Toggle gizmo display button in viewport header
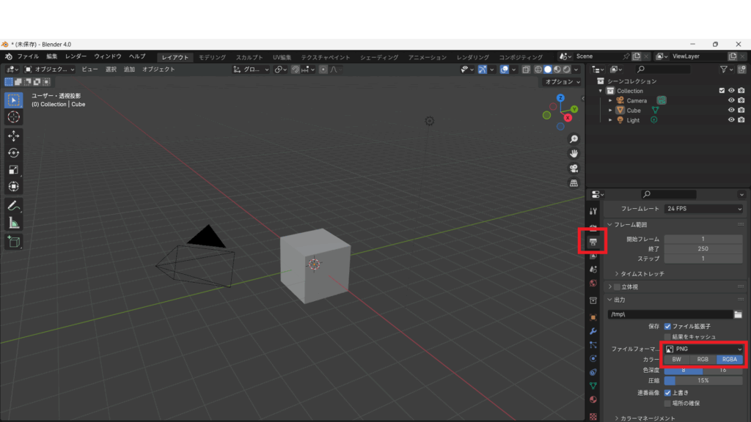This screenshot has height=422, width=751. (483, 70)
